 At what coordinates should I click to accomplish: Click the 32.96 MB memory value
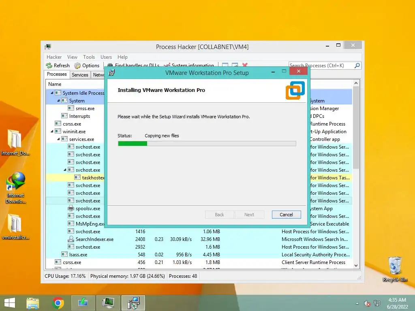(210, 239)
